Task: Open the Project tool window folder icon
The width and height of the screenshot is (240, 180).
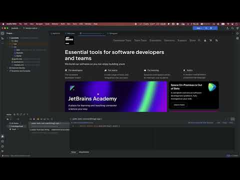Action: [2, 33]
